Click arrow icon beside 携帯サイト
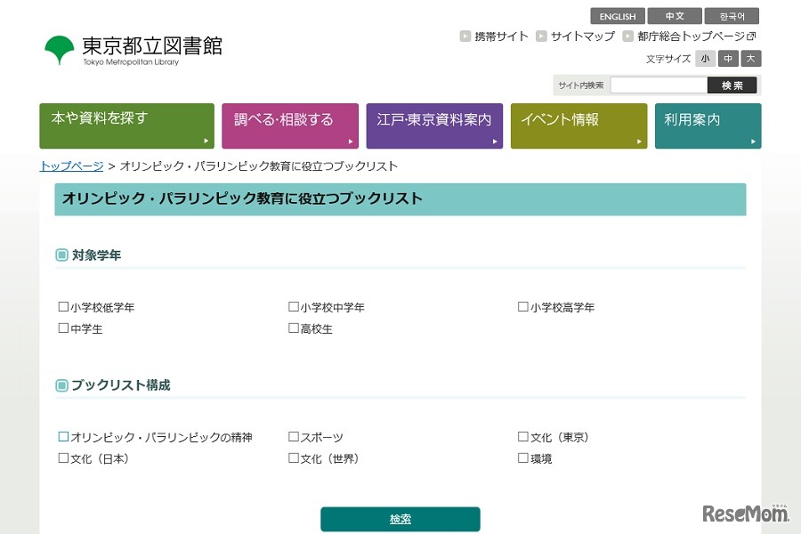This screenshot has height=534, width=801. point(465,36)
